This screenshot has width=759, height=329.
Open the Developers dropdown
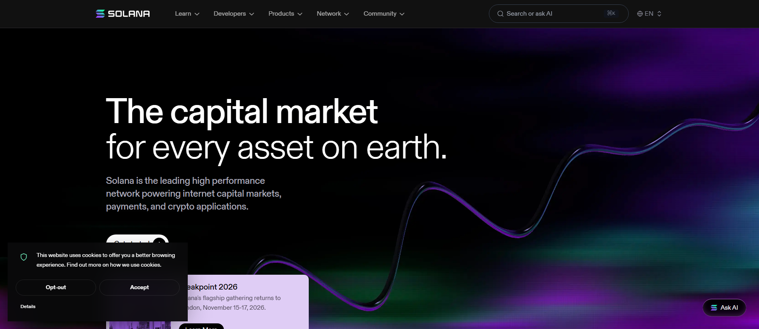[x=234, y=14]
